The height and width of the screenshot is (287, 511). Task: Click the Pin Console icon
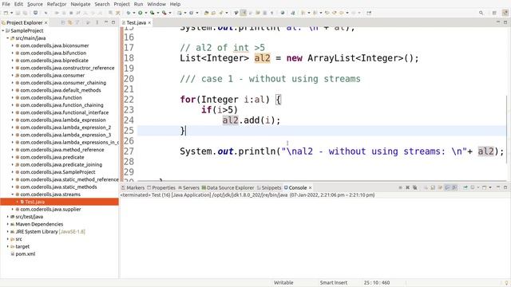(x=465, y=188)
